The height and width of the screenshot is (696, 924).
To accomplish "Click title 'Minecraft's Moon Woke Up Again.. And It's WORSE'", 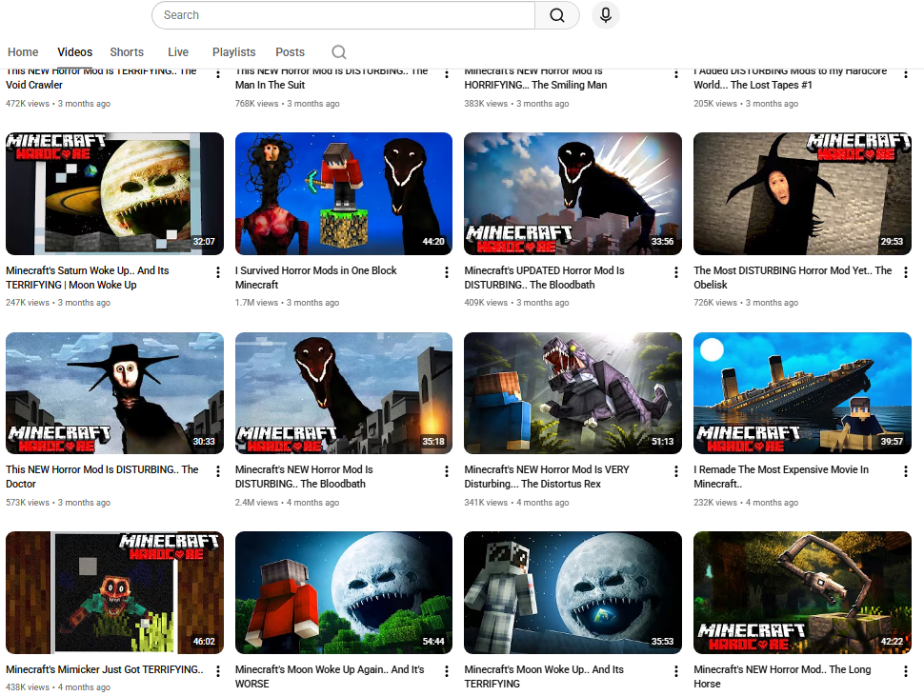I will pos(330,677).
